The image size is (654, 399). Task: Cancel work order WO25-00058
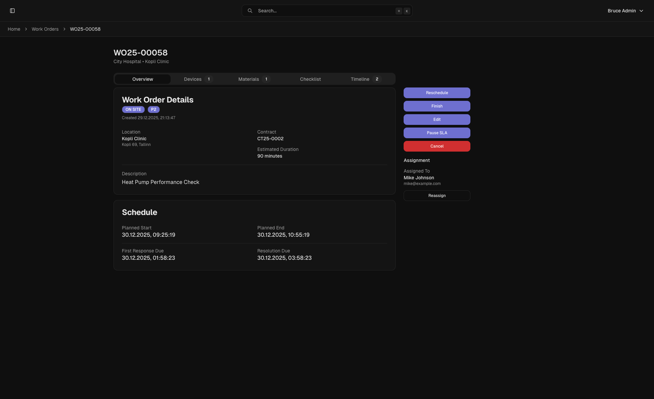[437, 146]
